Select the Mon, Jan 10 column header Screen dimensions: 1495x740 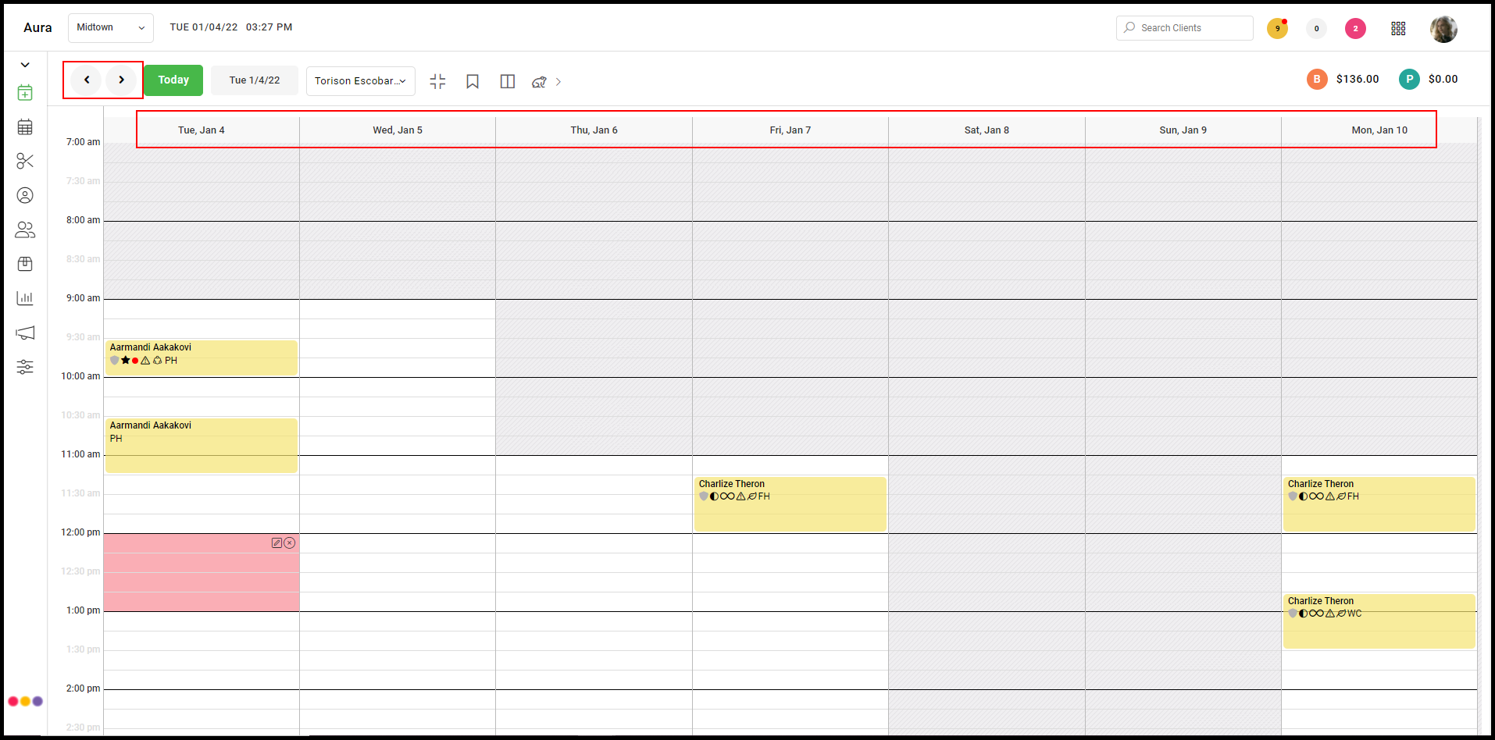click(x=1379, y=130)
